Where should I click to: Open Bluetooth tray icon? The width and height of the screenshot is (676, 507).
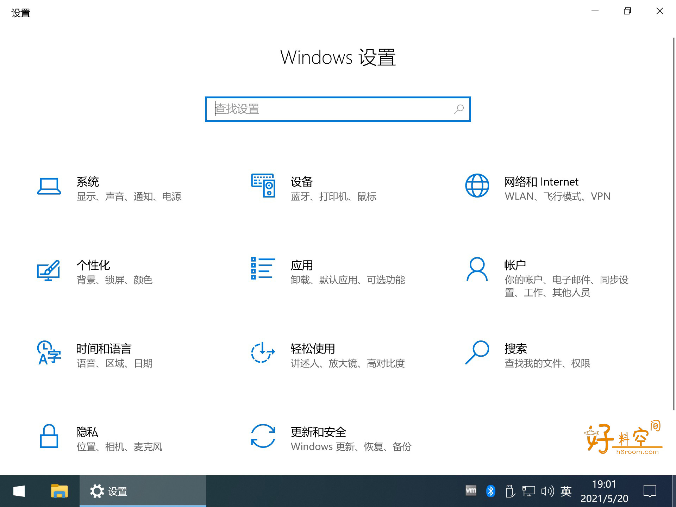pyautogui.click(x=490, y=491)
